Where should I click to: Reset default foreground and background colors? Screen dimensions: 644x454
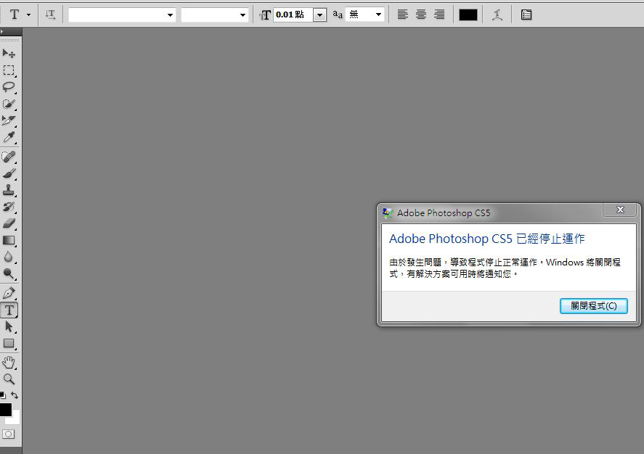pos(3,395)
